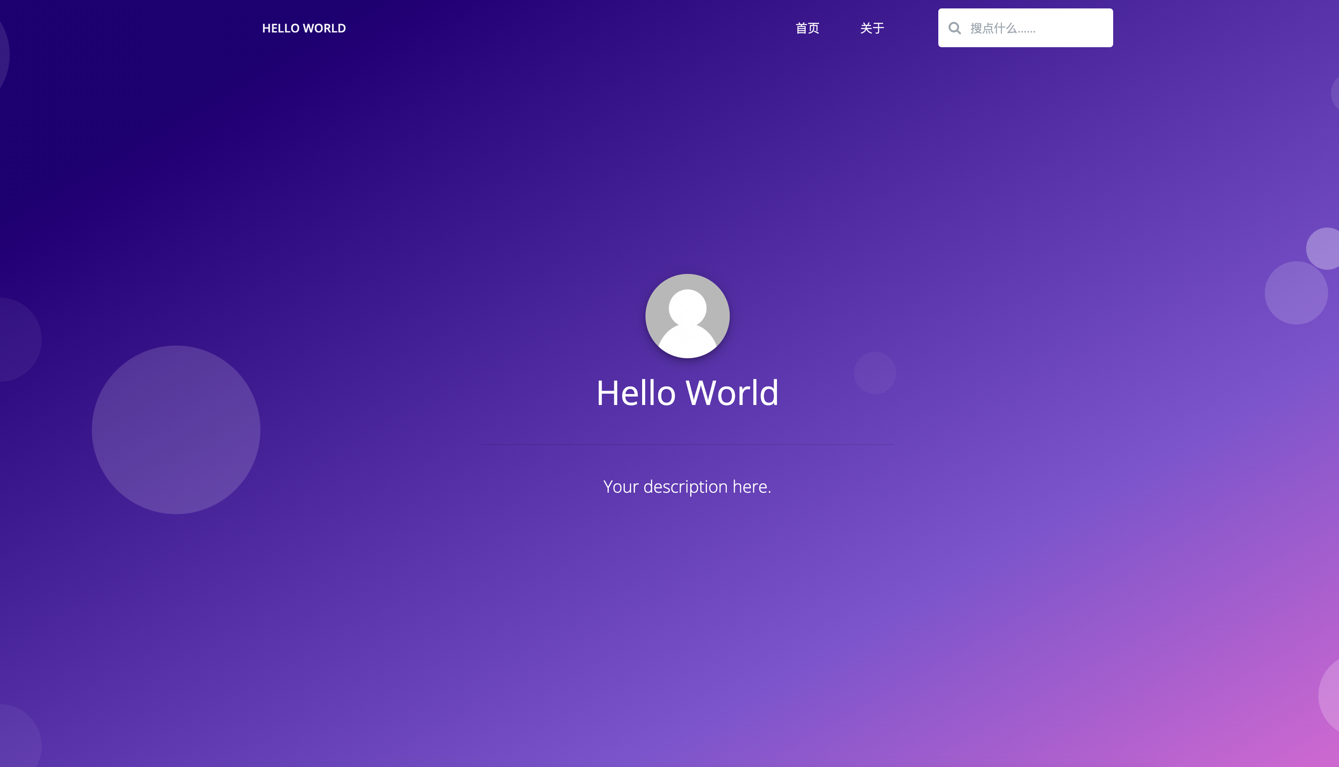Focus the 搜点什么 search field

1025,28
